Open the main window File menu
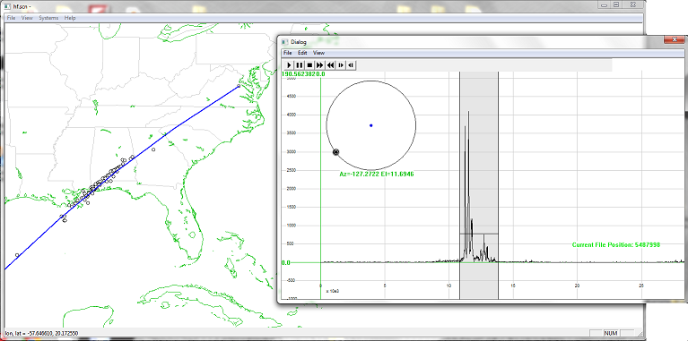Image resolution: width=688 pixels, height=341 pixels. (x=11, y=18)
